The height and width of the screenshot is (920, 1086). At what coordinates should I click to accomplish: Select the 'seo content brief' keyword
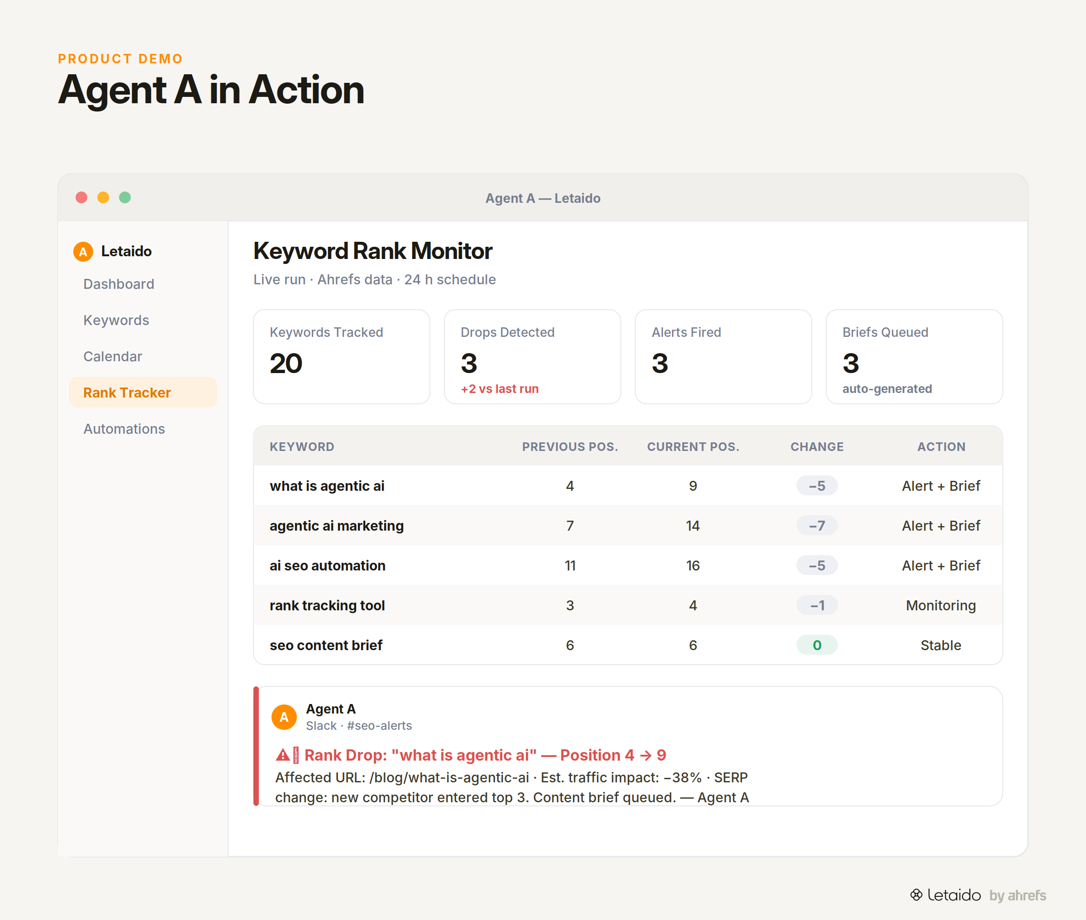(326, 645)
